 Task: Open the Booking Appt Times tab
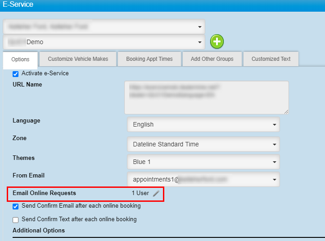(x=149, y=59)
